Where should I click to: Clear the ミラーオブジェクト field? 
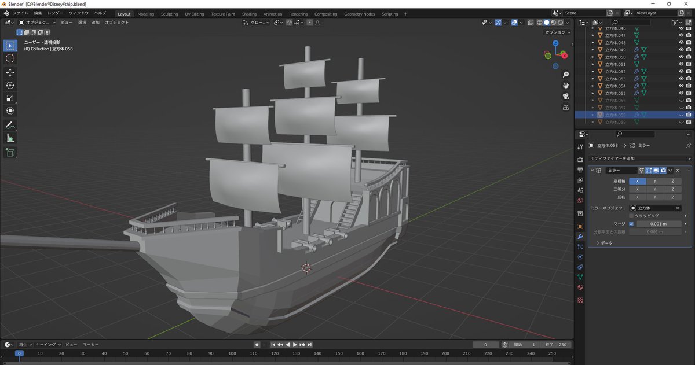(677, 208)
